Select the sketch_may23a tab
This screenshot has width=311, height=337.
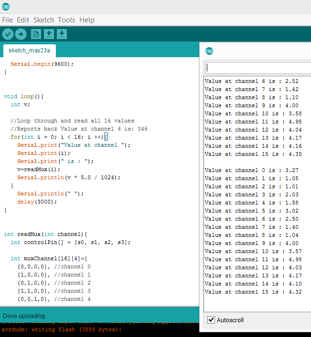pyautogui.click(x=30, y=51)
